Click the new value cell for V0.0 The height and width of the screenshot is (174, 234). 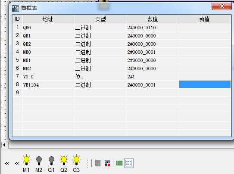click(205, 77)
